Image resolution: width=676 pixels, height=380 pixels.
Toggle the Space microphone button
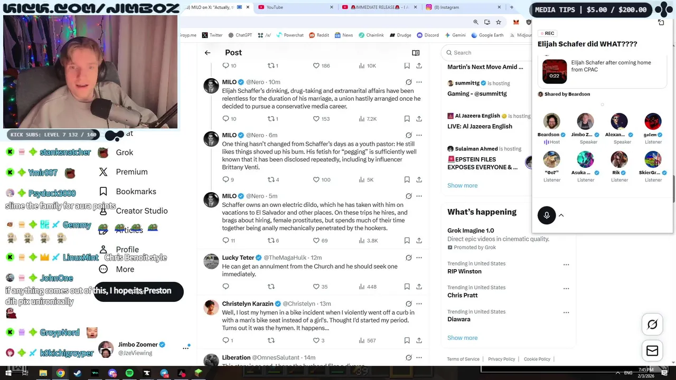pyautogui.click(x=547, y=215)
